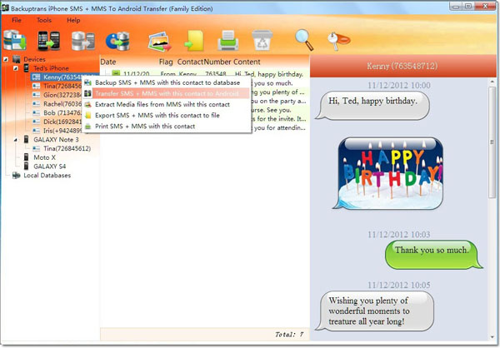Click the 'Hi, Ted, happy birthday.' bubble

pyautogui.click(x=372, y=106)
